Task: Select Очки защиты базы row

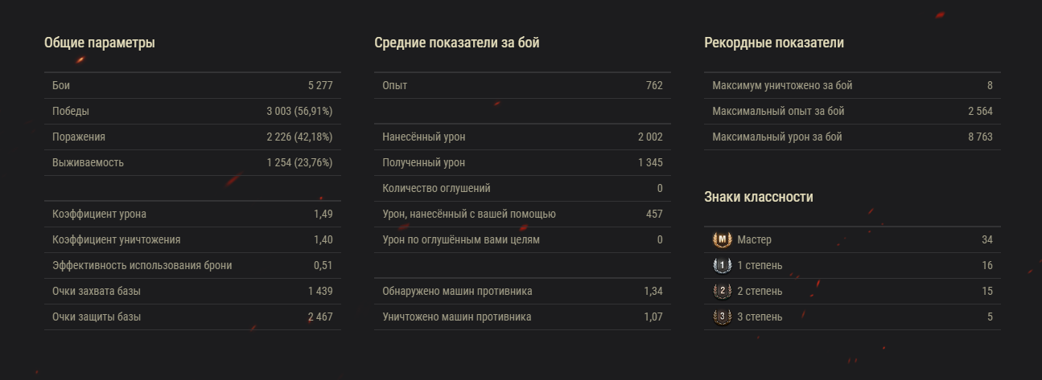Action: point(192,317)
